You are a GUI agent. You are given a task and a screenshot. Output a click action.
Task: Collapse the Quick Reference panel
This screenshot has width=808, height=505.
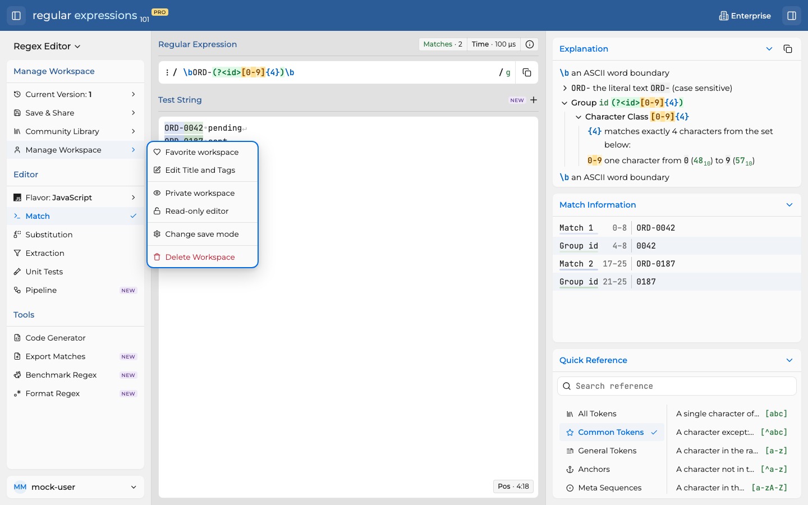pos(789,360)
